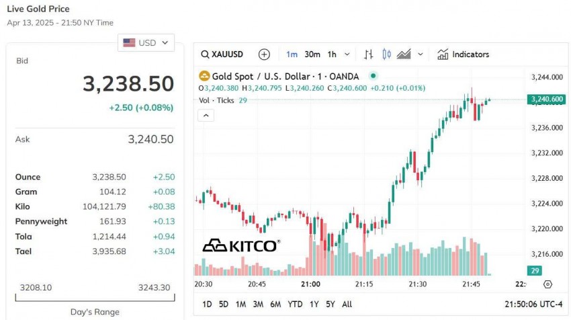The height and width of the screenshot is (320, 571).
Task: Select the candlestick chart style icon
Action: click(x=386, y=54)
